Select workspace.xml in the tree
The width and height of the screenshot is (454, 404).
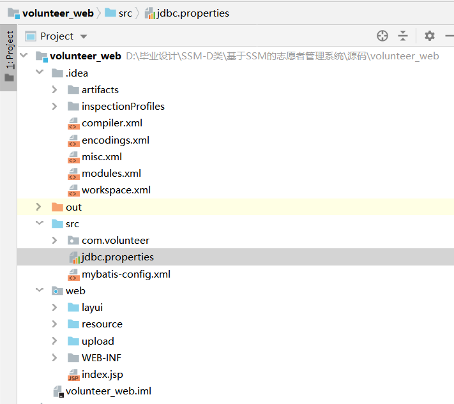tap(116, 190)
